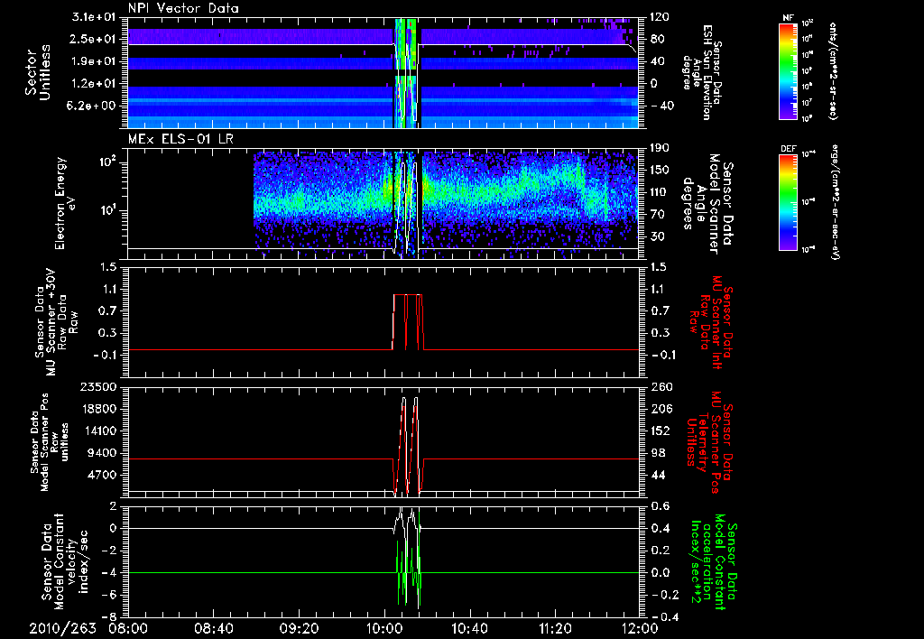Click the green Model Constant acceleration label
Image resolution: width=924 pixels, height=639 pixels.
(x=713, y=562)
